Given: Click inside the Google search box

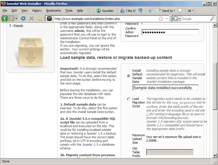Looking at the screenshot, I should [x=195, y=19].
